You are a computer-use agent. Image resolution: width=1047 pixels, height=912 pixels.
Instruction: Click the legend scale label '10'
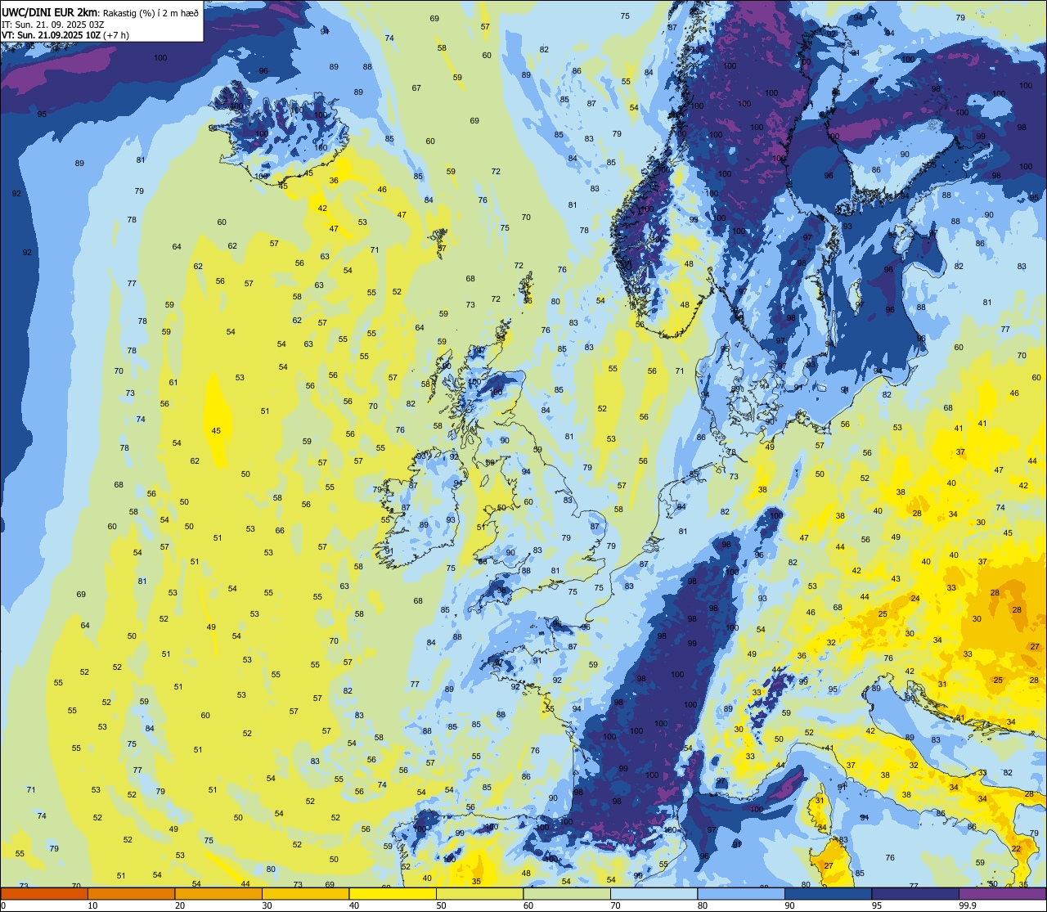[x=92, y=905]
